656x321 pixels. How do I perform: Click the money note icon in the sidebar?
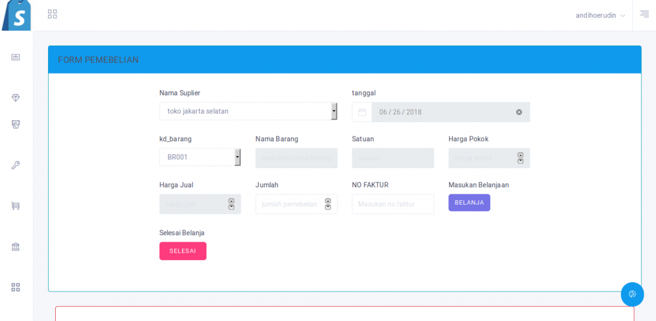coord(15,125)
